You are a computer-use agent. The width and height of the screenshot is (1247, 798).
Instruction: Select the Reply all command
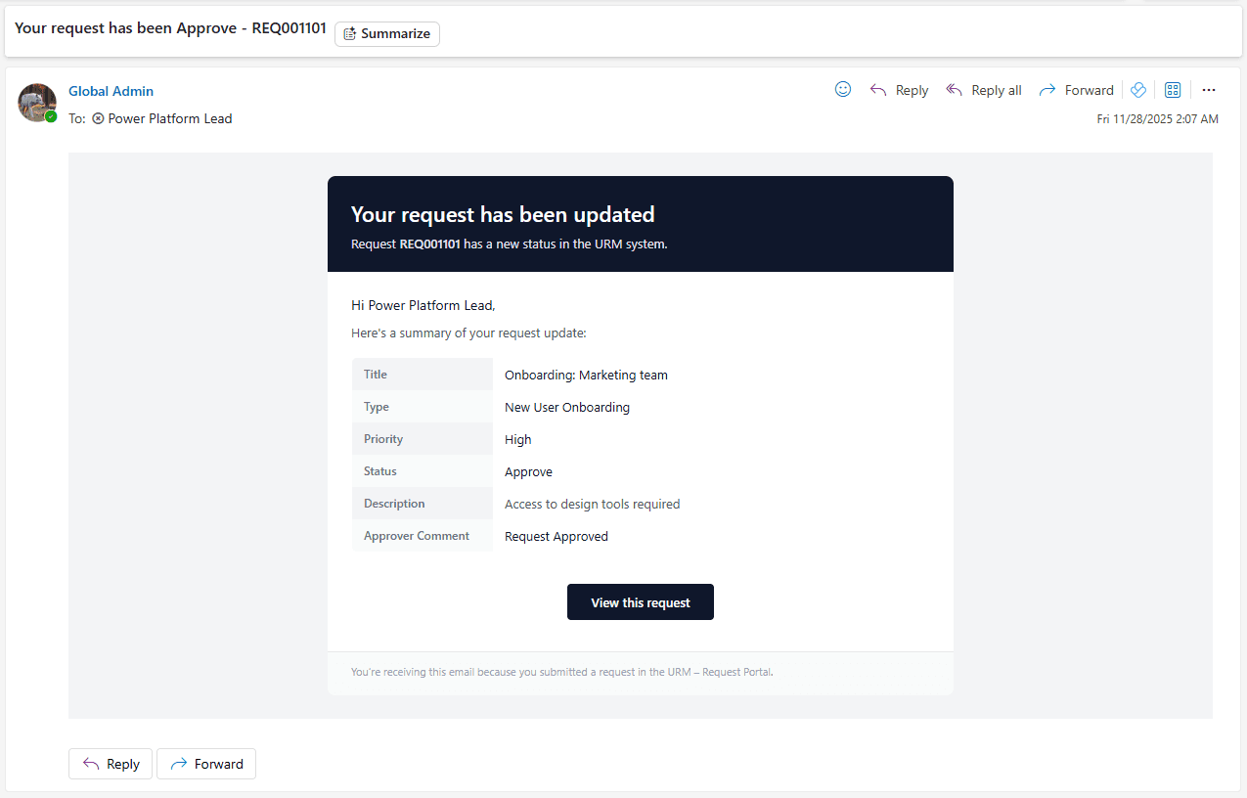(994, 89)
